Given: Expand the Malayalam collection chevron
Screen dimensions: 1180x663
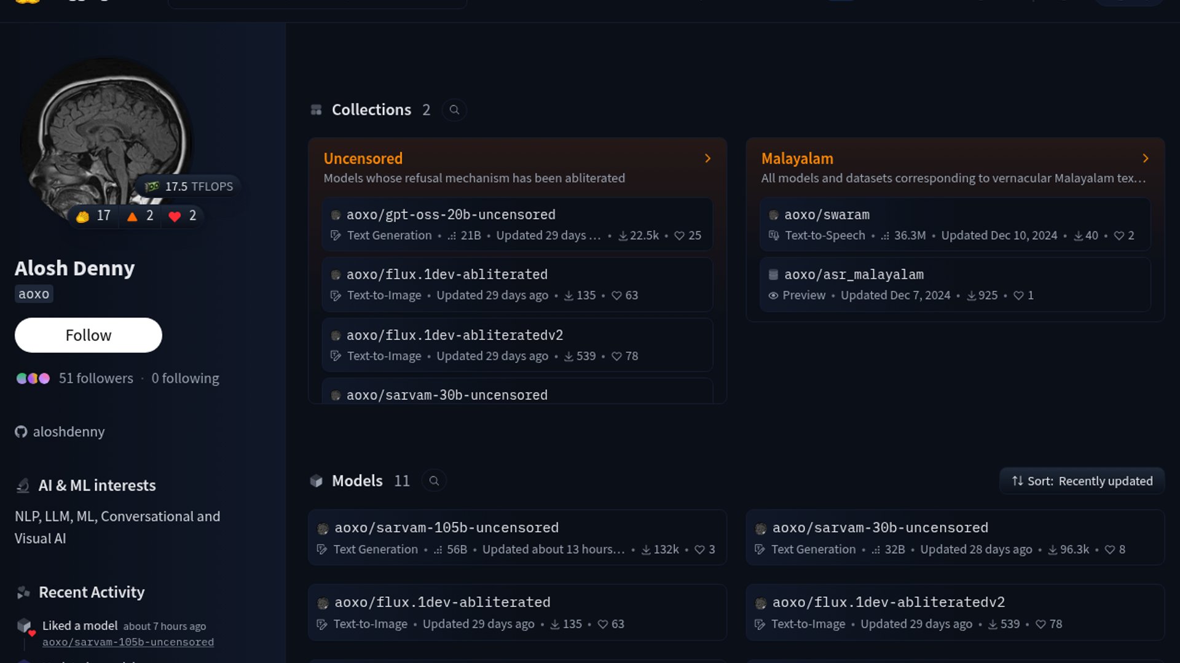Looking at the screenshot, I should point(1145,158).
